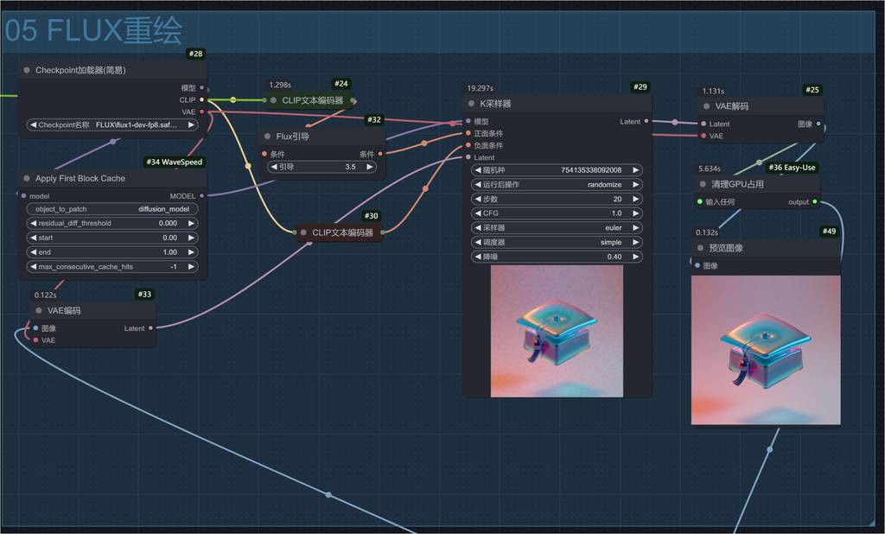Click the generated image in the 预览图像 node
885x534 pixels.
pyautogui.click(x=766, y=350)
